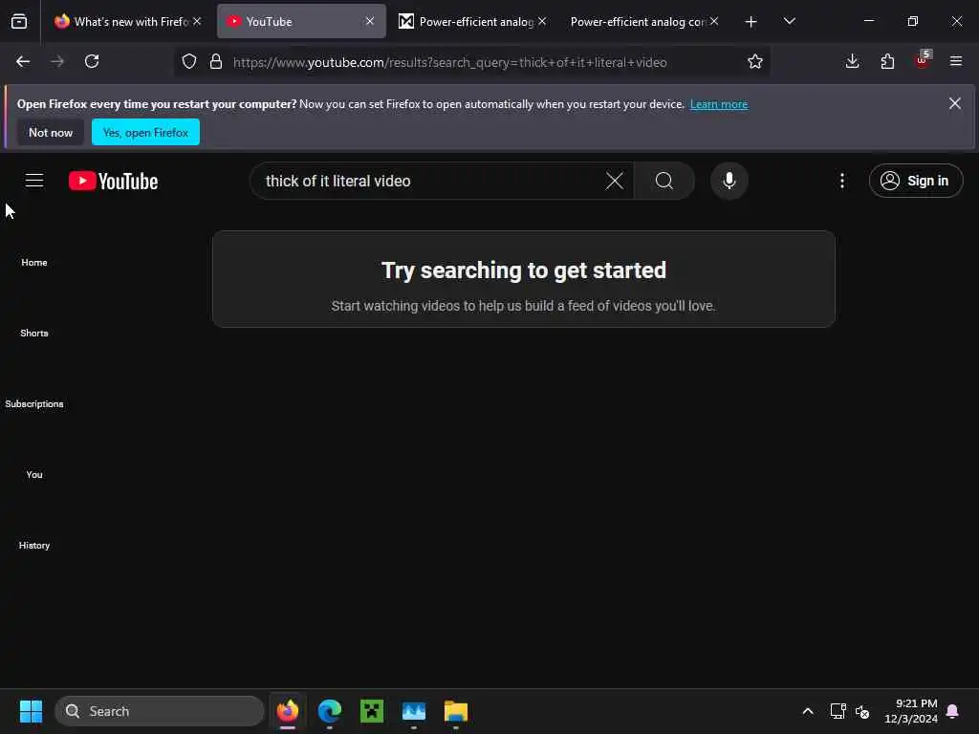Open Microsoft Edge from the taskbar
979x734 pixels.
pyautogui.click(x=330, y=711)
